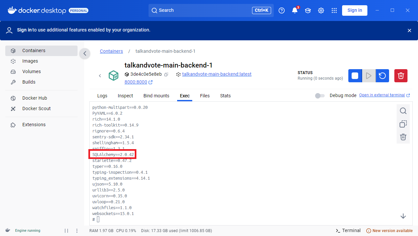Click the uvicorn==0.35.0 output line
The image size is (418, 236).
(x=109, y=196)
